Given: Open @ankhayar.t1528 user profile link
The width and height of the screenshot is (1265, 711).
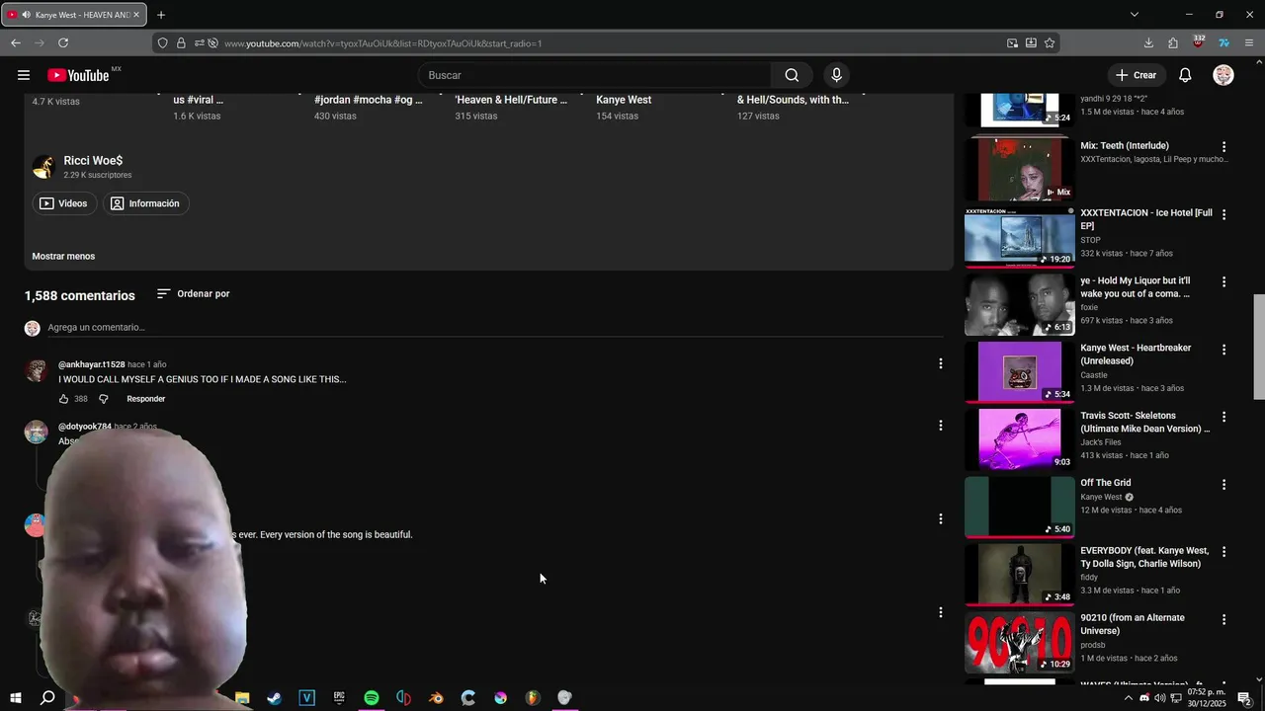Looking at the screenshot, I should pyautogui.click(x=91, y=364).
